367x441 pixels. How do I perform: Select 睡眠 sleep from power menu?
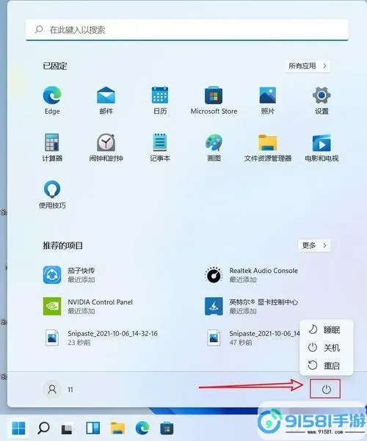pyautogui.click(x=326, y=329)
